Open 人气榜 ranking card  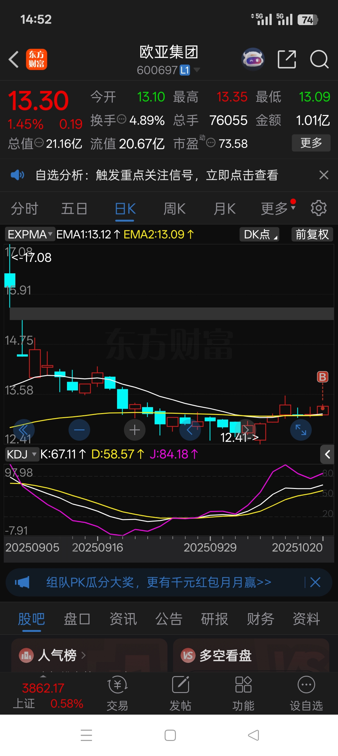89,655
